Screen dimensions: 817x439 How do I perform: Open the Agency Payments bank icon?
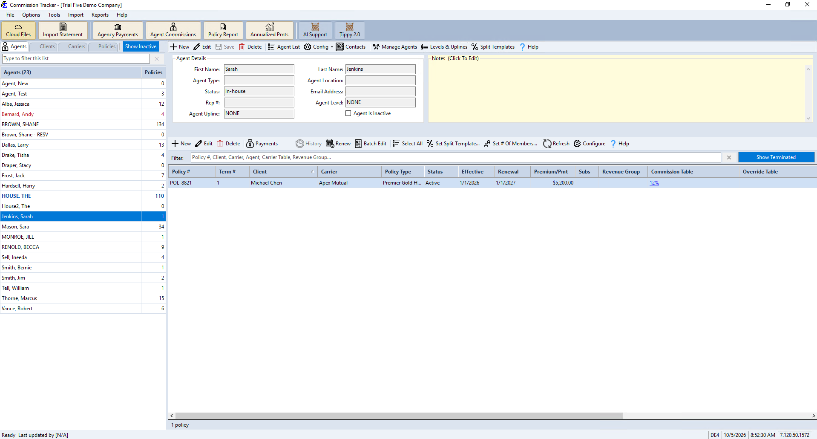118,30
